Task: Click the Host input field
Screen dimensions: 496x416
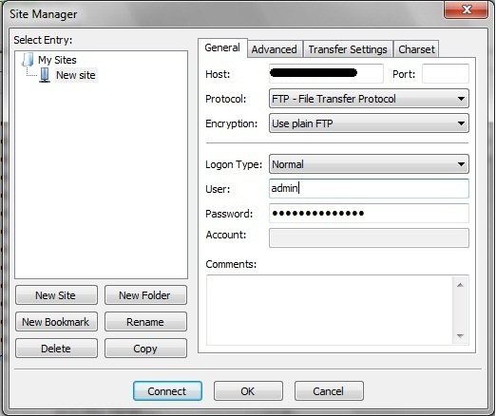Action: (x=326, y=73)
